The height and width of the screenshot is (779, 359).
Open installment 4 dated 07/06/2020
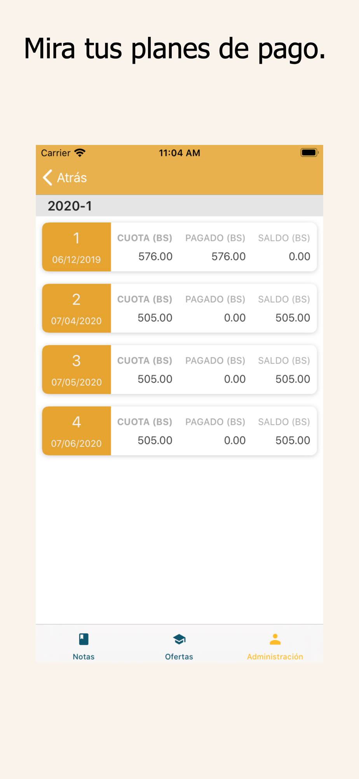pyautogui.click(x=179, y=431)
